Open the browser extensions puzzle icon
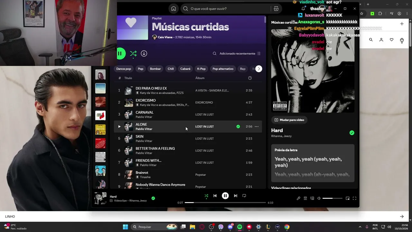412x232 pixels. tap(380, 14)
